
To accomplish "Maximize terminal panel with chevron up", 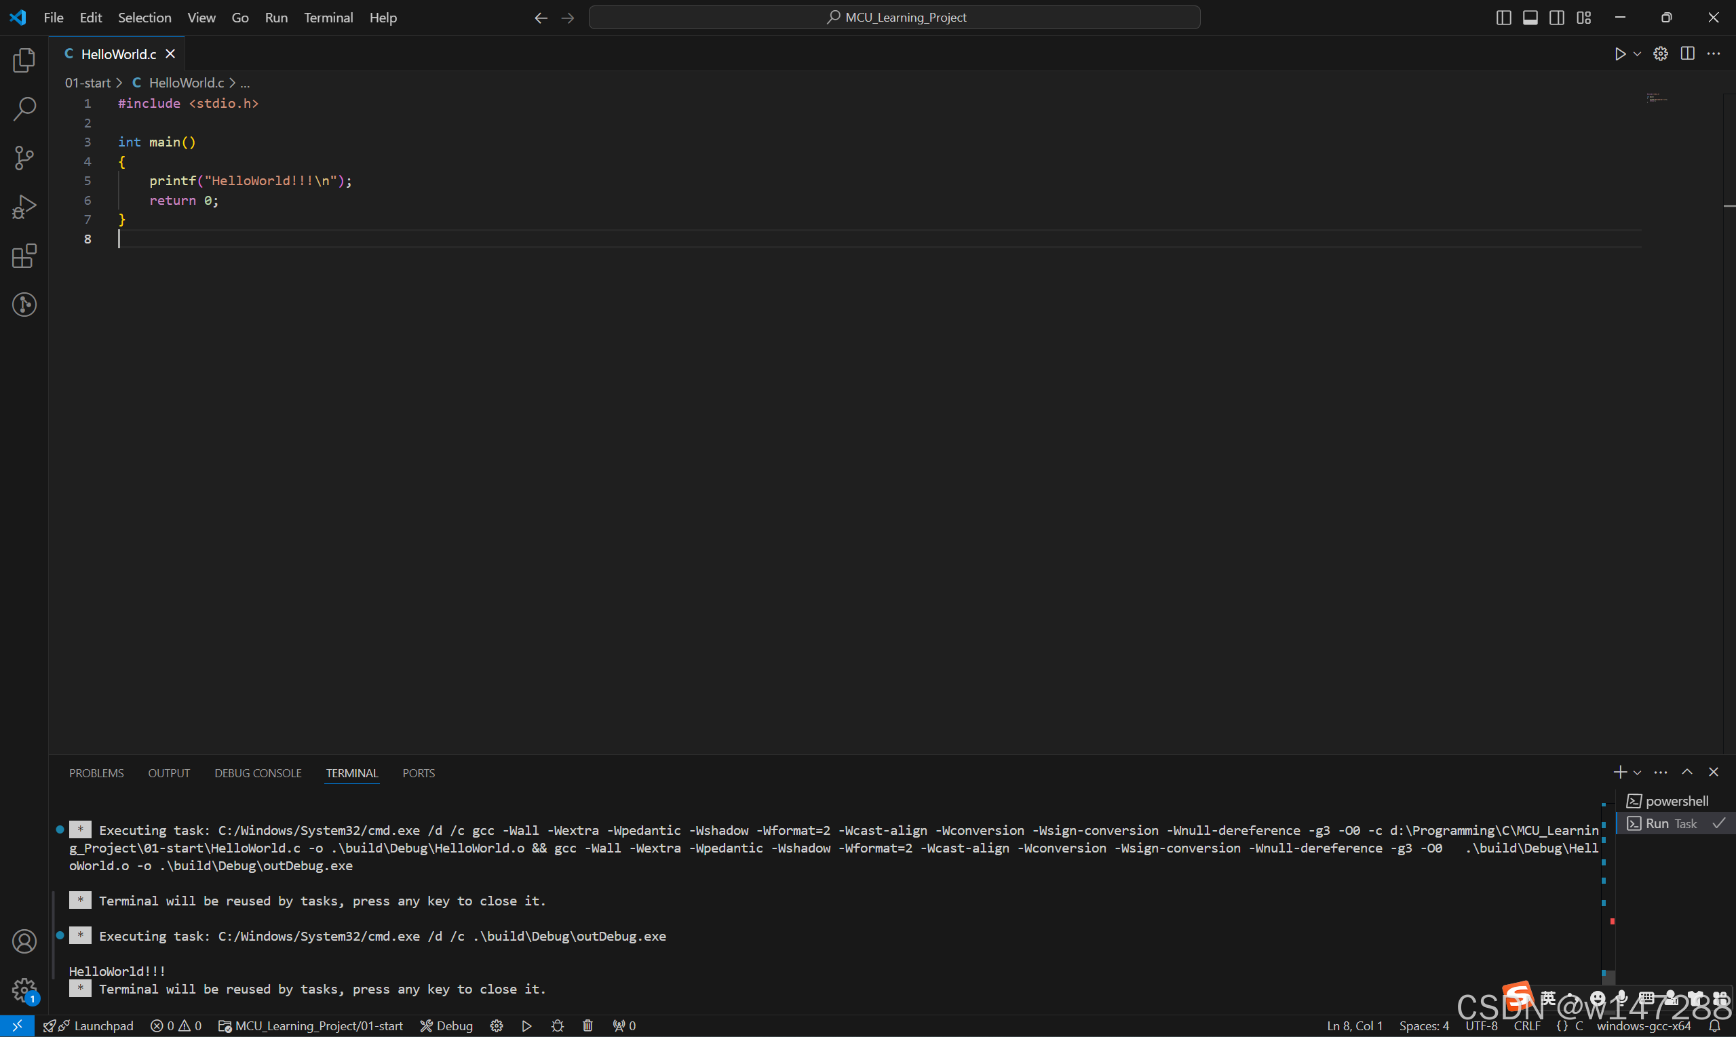I will click(1686, 771).
